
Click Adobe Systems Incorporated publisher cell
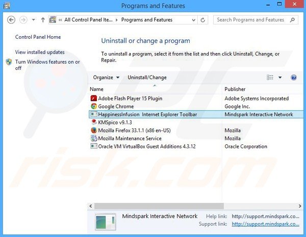[x=257, y=98]
